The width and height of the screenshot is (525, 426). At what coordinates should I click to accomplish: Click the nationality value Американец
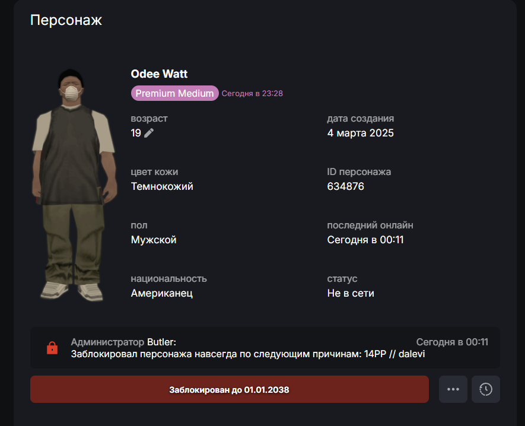(x=162, y=293)
